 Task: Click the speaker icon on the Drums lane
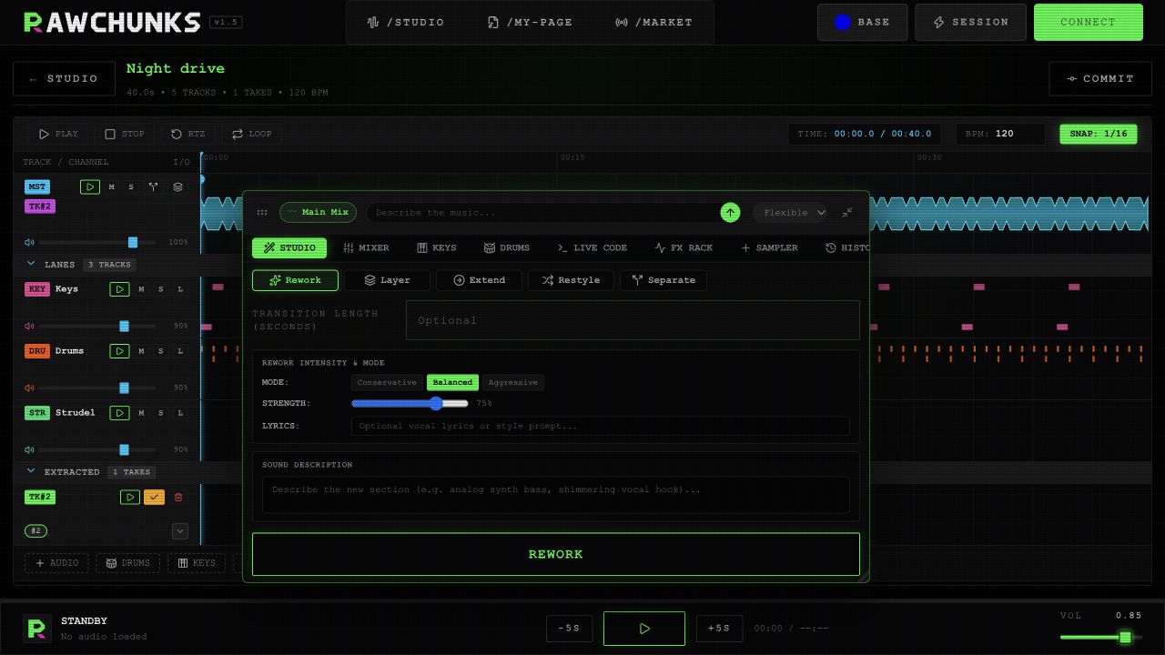tap(29, 388)
